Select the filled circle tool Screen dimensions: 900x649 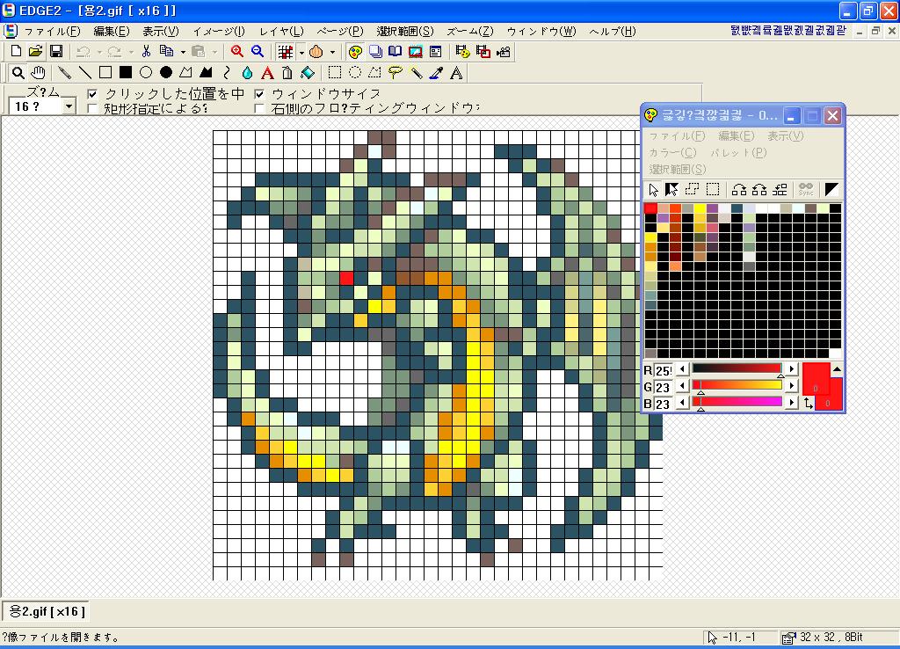166,72
